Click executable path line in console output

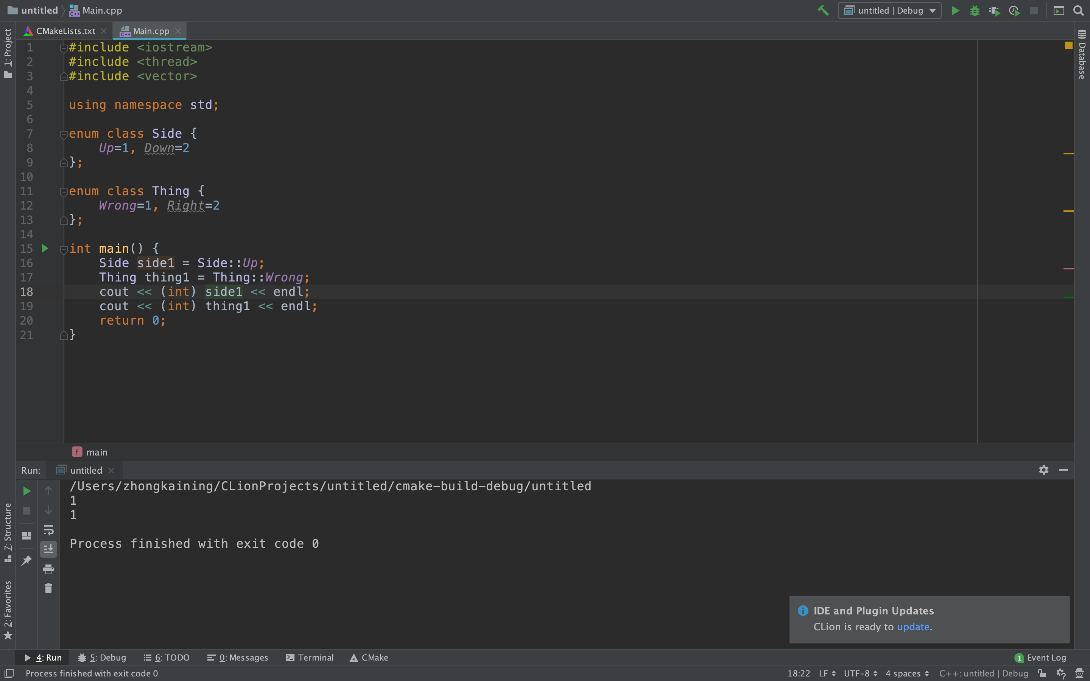[330, 486]
